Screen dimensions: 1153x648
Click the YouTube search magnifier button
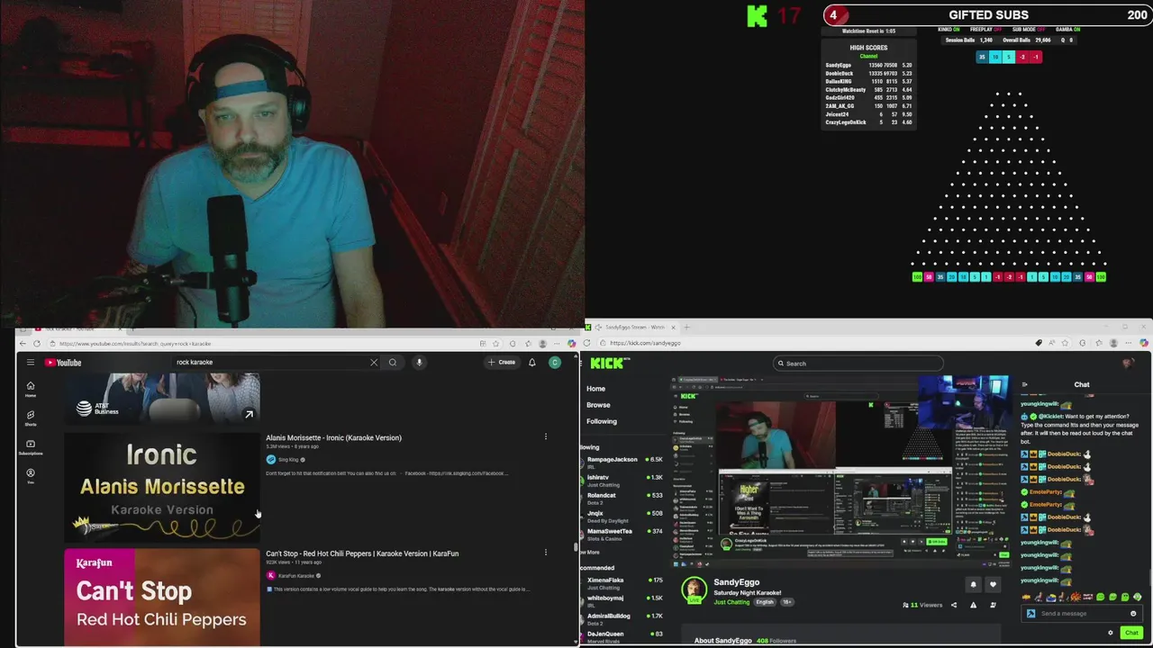coord(393,363)
